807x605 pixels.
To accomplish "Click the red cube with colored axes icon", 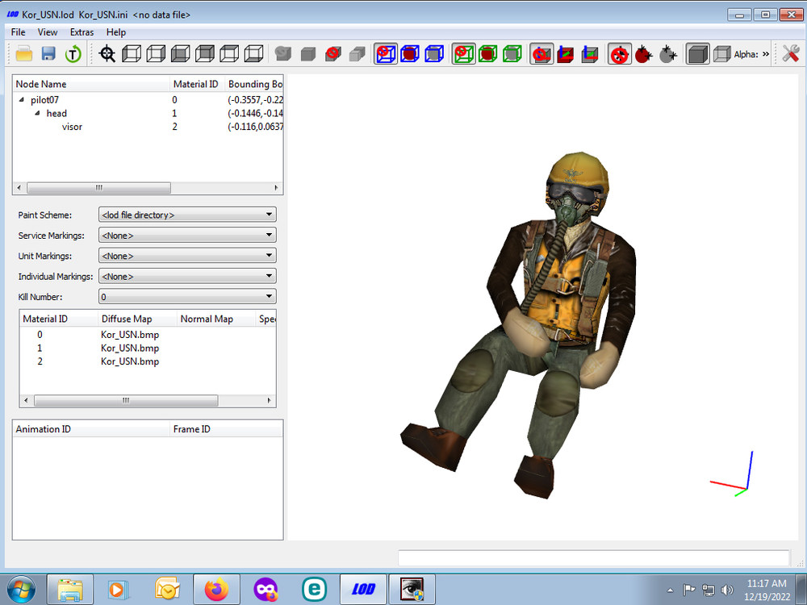I will click(x=565, y=53).
